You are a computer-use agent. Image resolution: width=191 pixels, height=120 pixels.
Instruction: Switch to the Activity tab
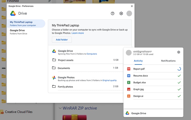tap(138, 61)
